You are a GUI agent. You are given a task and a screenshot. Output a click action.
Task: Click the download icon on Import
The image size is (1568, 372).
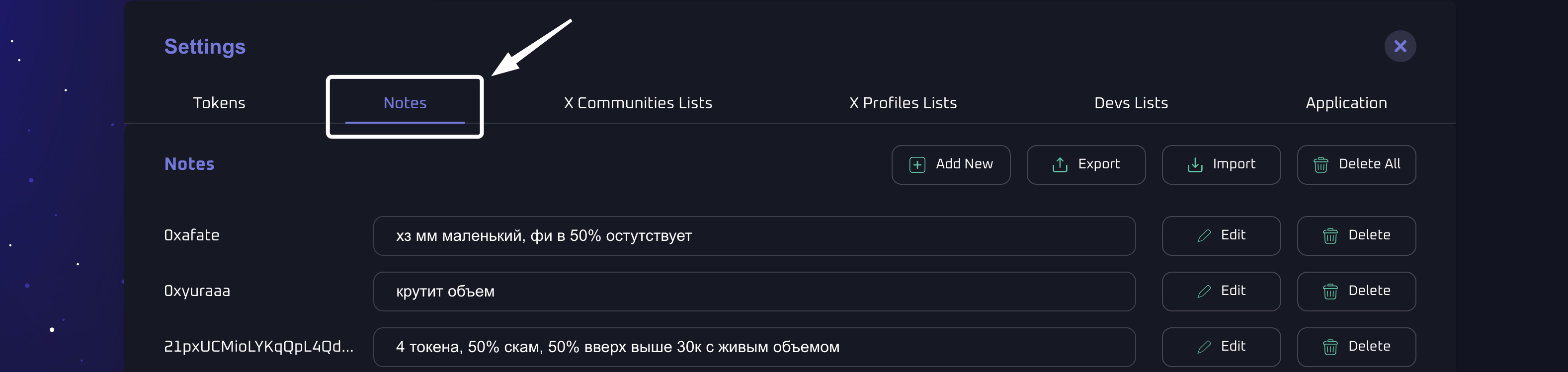coord(1194,165)
